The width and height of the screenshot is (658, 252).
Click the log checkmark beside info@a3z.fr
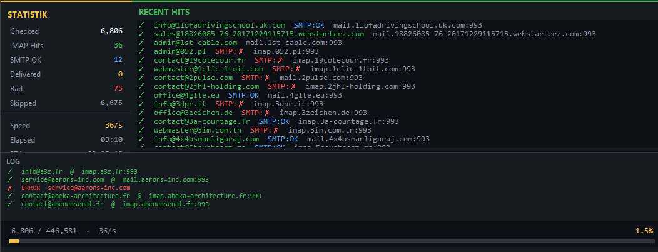[x=9, y=171]
